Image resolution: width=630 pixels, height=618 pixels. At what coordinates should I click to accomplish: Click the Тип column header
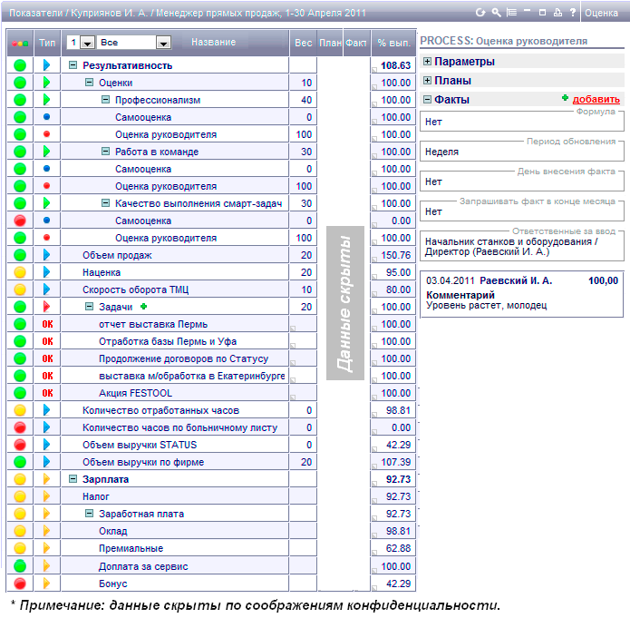(x=47, y=43)
